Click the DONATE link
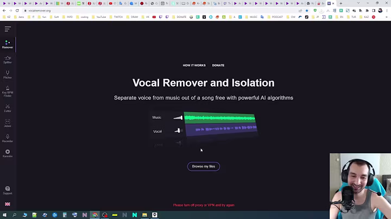The image size is (391, 219). [x=218, y=66]
